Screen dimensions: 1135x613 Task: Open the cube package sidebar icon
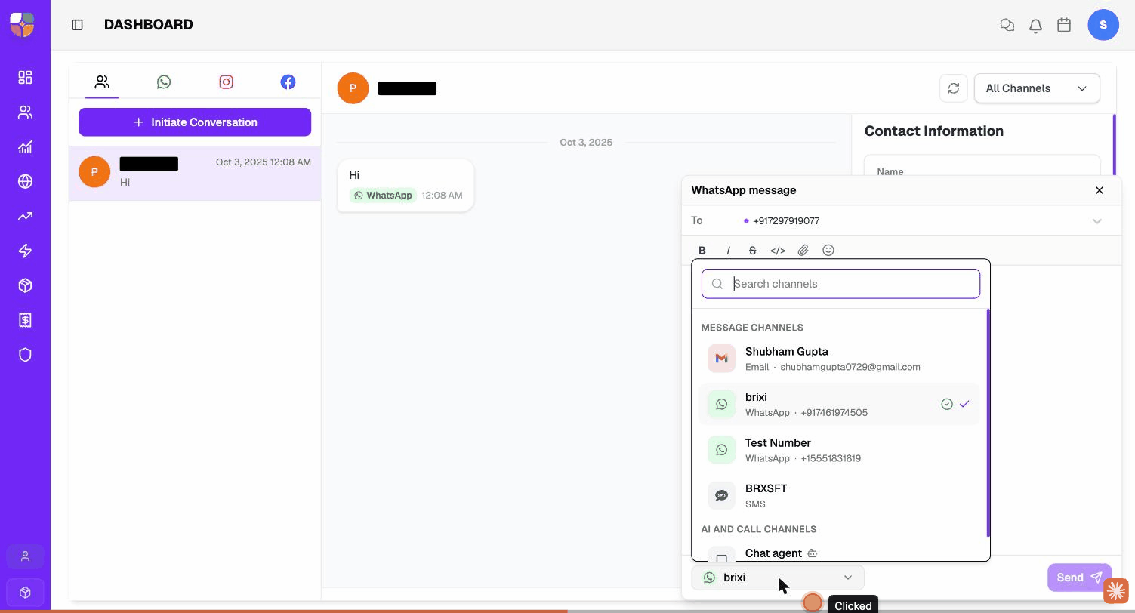tap(25, 285)
